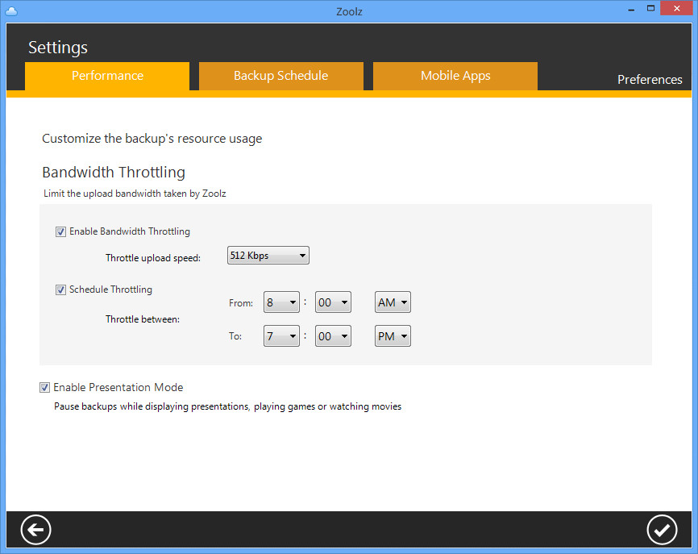The image size is (698, 554).
Task: Minimize the Zoolz window
Action: click(631, 10)
